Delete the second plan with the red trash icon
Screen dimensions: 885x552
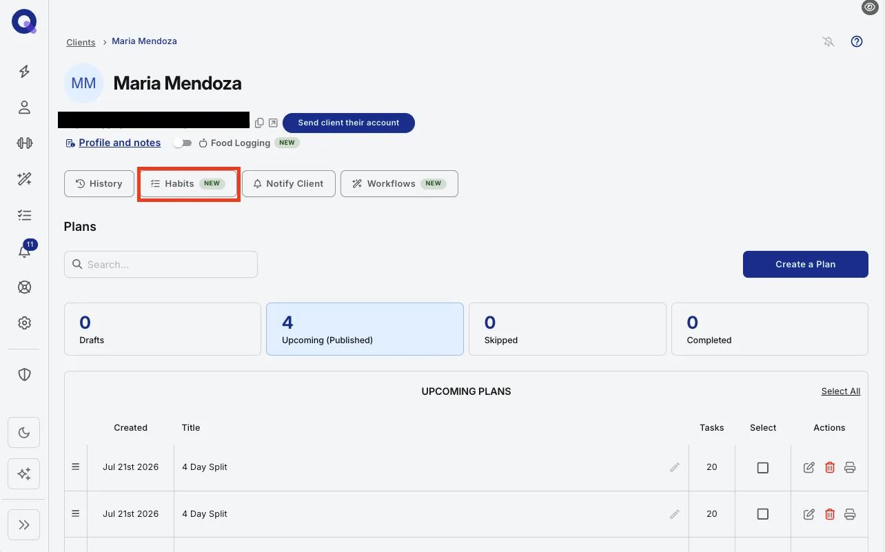830,514
